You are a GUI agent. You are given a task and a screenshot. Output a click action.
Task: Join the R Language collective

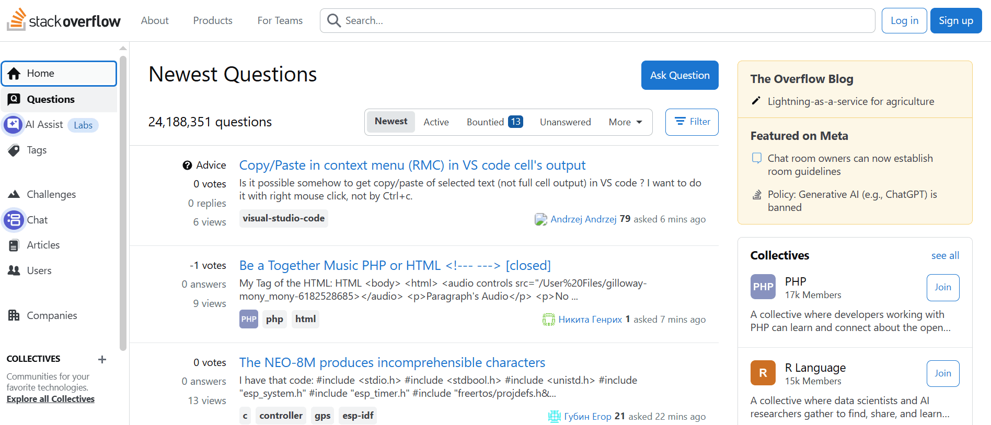pos(943,374)
